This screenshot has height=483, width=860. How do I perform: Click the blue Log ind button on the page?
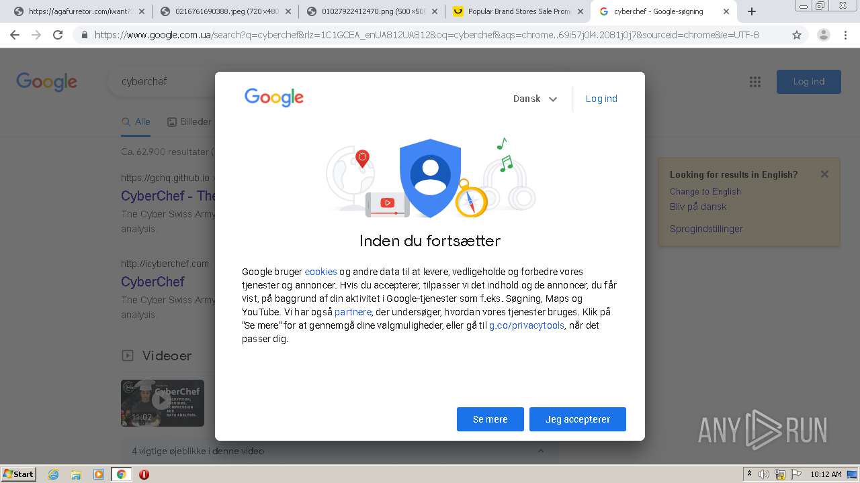coord(809,82)
